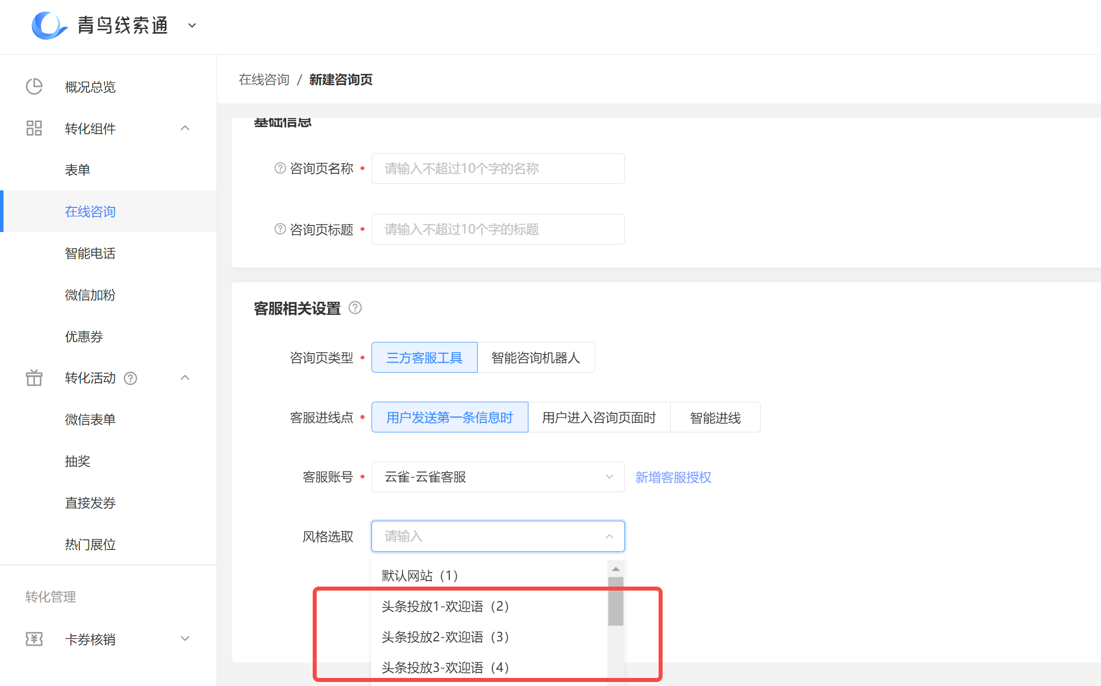The width and height of the screenshot is (1101, 686).
Task: Select 智能咨询机器人 as consultation page type
Action: pyautogui.click(x=535, y=357)
